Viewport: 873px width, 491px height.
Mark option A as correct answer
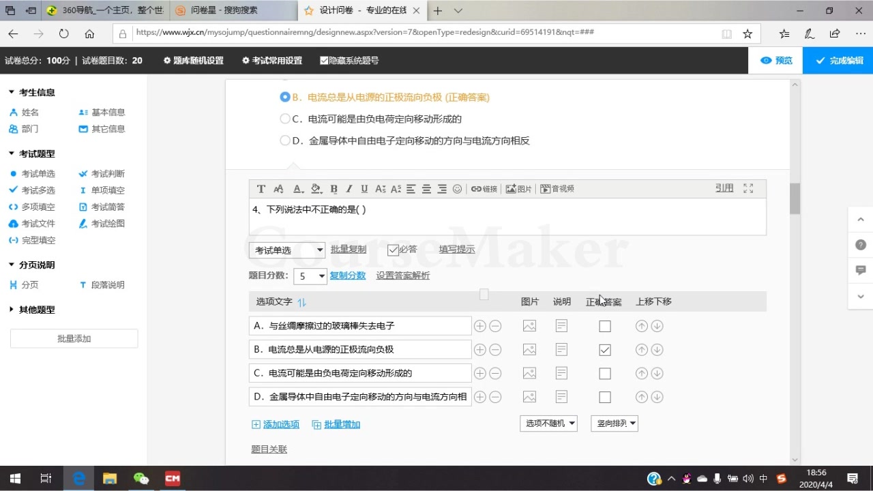point(605,327)
